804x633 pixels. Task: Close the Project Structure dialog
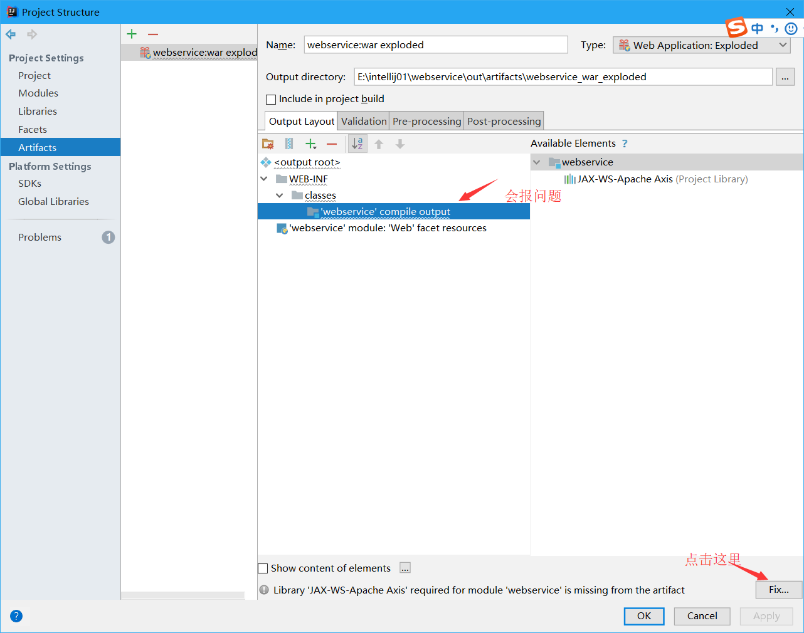(790, 12)
